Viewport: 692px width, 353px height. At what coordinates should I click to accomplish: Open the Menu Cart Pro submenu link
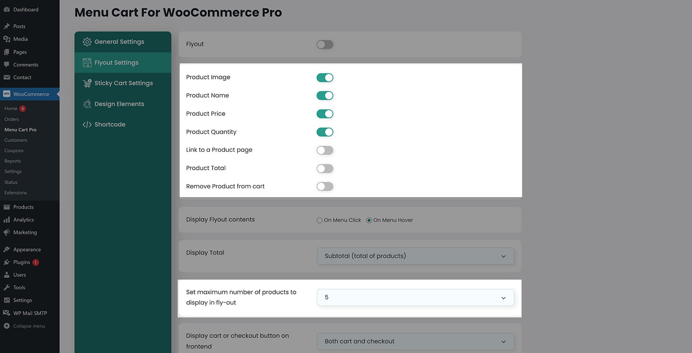[20, 130]
